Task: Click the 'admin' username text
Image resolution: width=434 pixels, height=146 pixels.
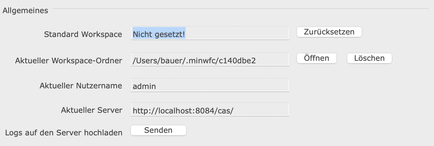Action: pyautogui.click(x=144, y=86)
